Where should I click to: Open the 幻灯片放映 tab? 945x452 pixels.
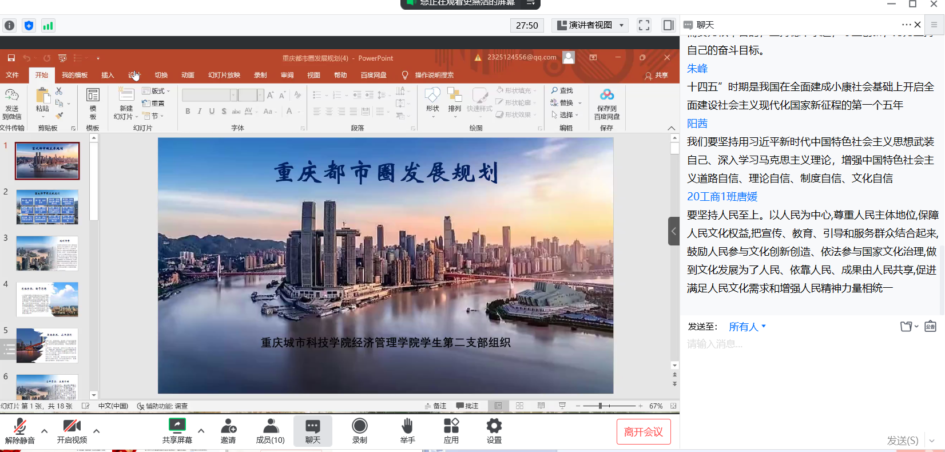click(x=224, y=75)
